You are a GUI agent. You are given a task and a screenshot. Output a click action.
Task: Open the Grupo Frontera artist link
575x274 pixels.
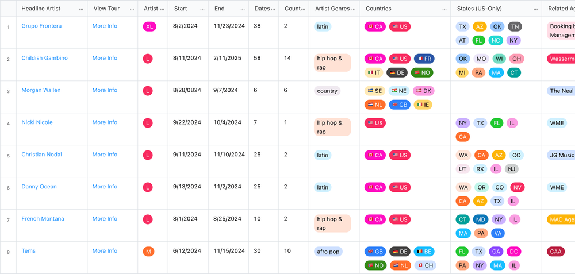(41, 26)
